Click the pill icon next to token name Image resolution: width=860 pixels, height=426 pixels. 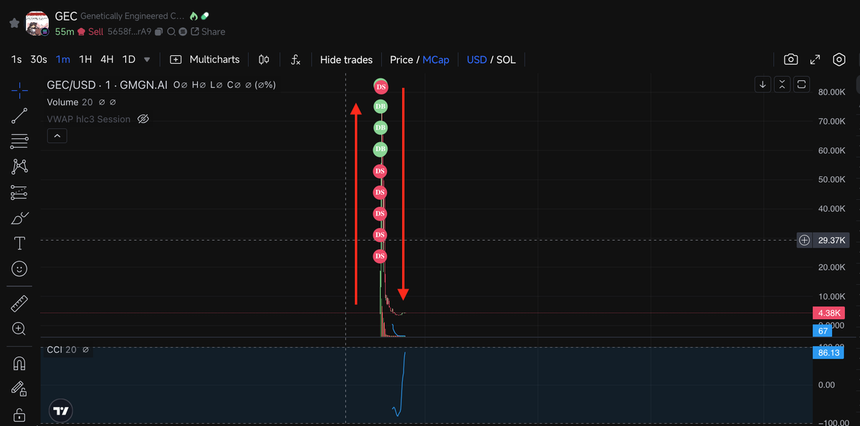point(205,16)
